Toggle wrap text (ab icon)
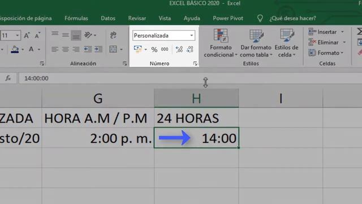362x204 pixels. (113, 35)
